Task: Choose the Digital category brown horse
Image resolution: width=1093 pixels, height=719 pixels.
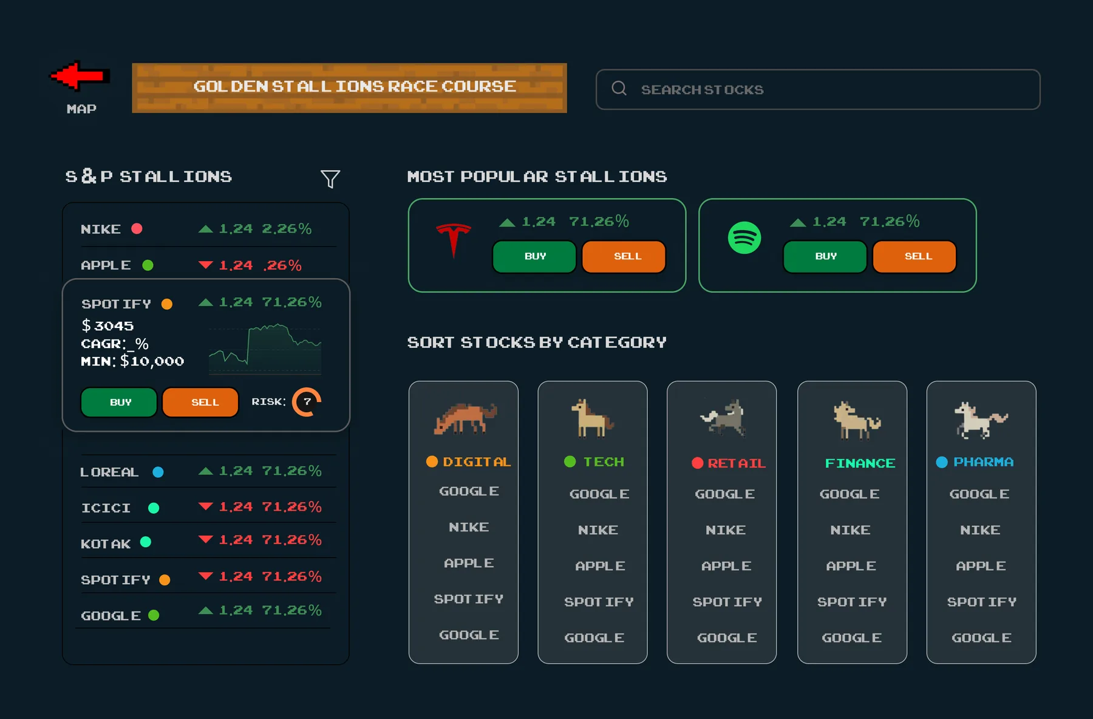Action: (x=465, y=418)
